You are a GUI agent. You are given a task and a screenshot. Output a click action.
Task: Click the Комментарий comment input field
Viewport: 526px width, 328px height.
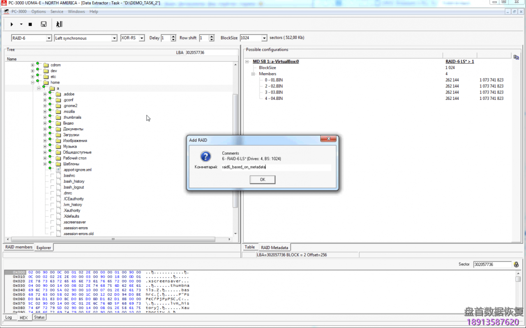coord(276,167)
